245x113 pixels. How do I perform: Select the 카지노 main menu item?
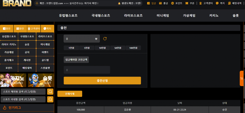pyautogui.click(x=214, y=15)
